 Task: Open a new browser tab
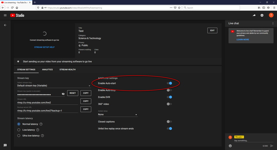(x=35, y=2)
